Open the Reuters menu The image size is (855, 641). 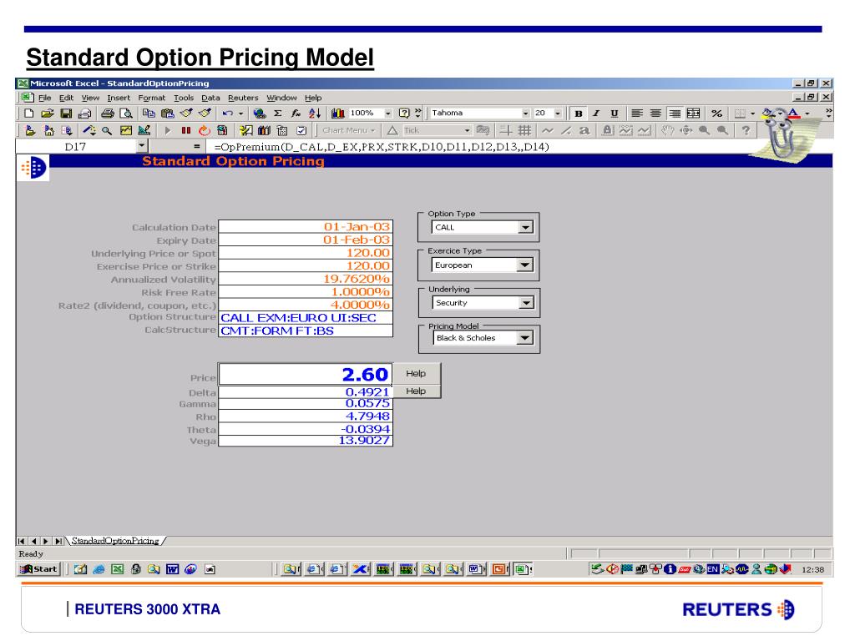pos(243,98)
